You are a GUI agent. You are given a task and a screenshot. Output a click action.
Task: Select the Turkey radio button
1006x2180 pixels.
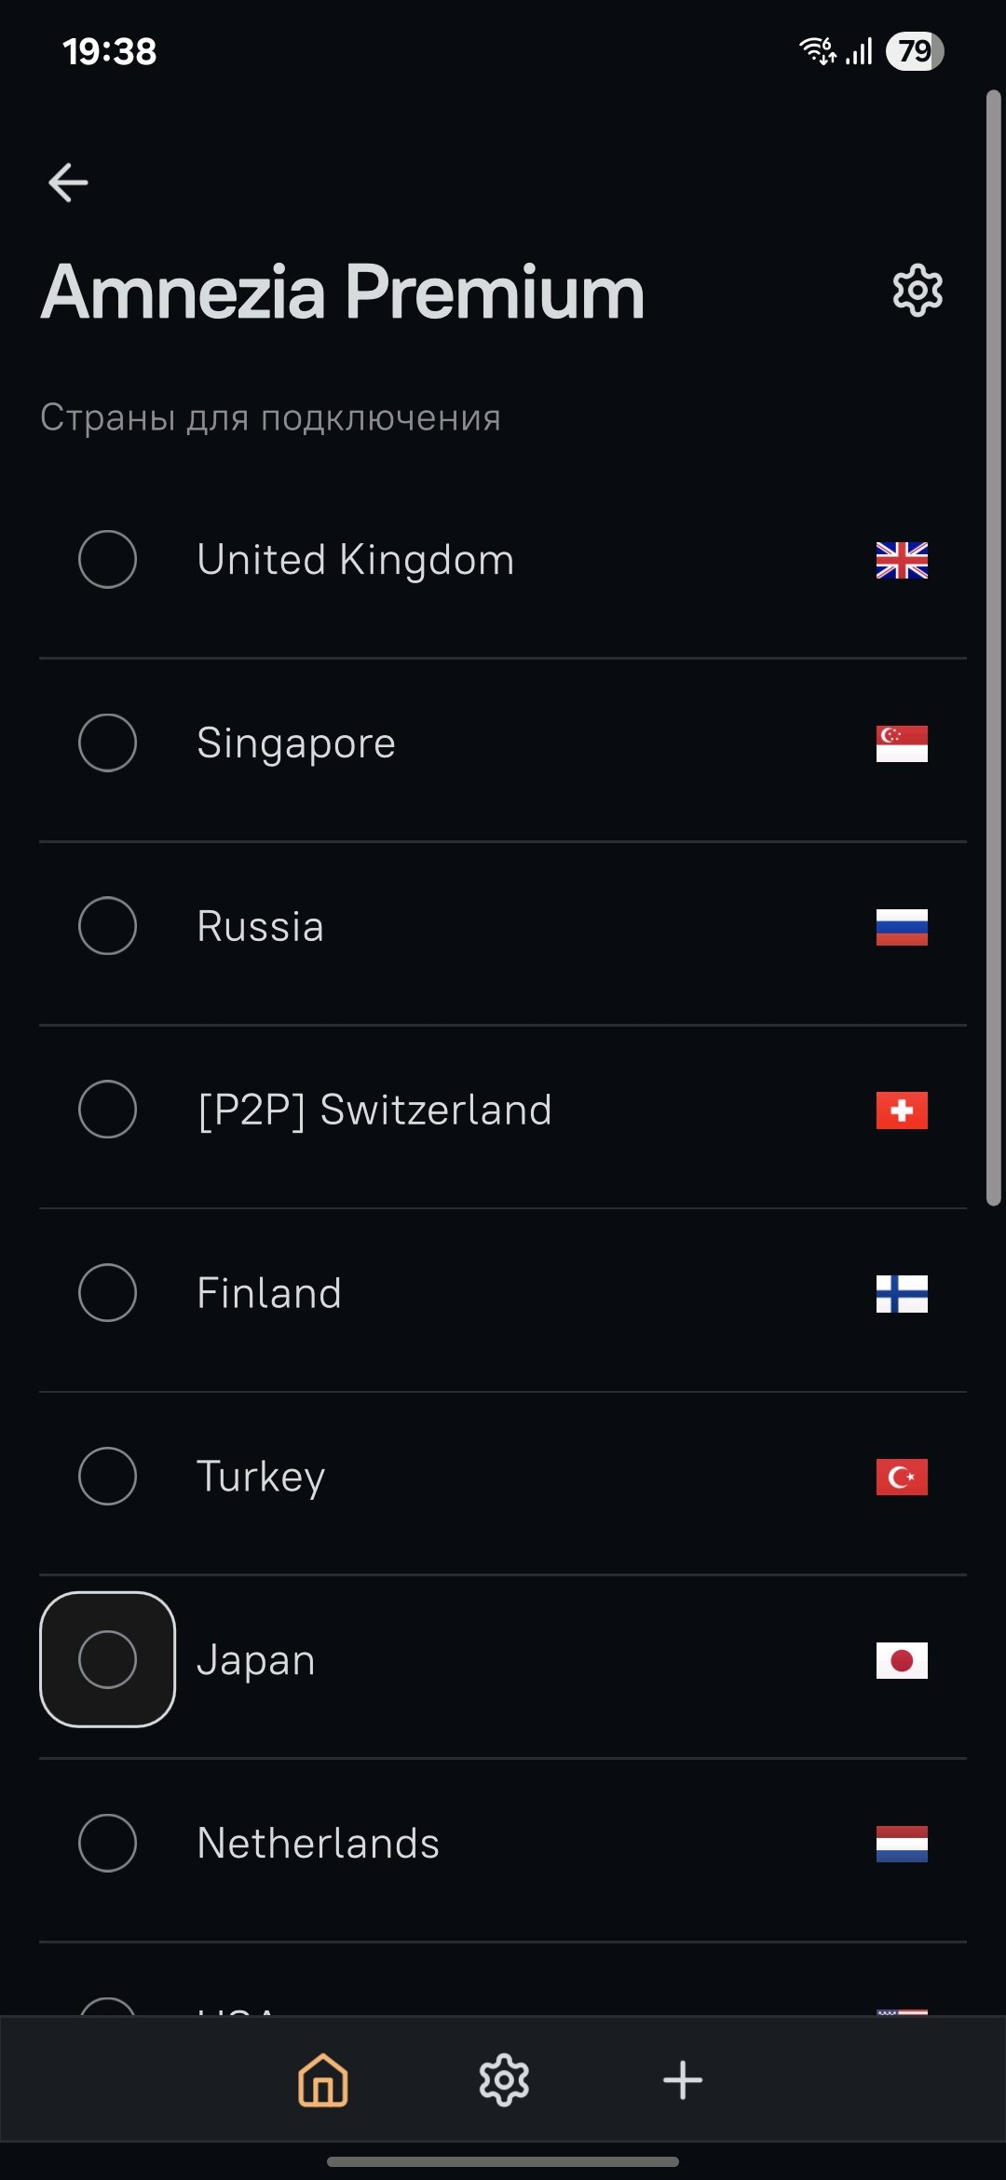108,1477
